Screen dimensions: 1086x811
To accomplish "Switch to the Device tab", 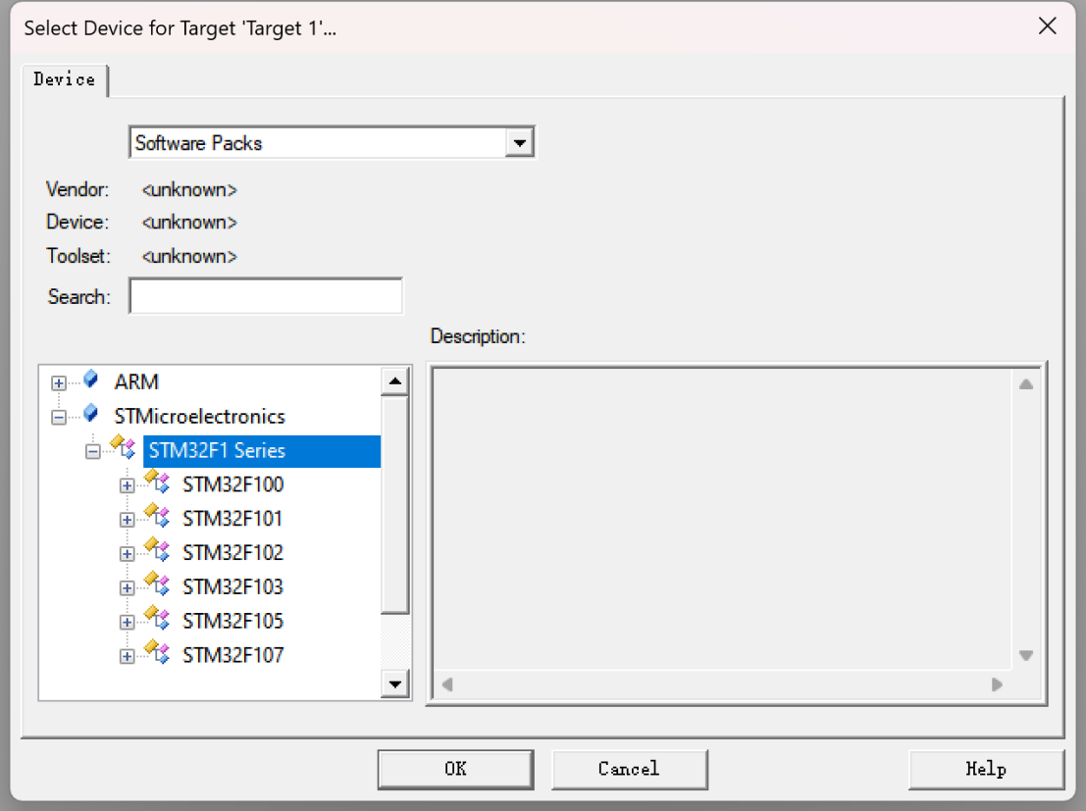I will click(x=65, y=79).
